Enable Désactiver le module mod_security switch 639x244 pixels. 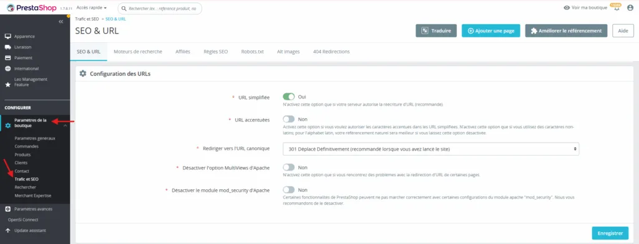pos(288,189)
